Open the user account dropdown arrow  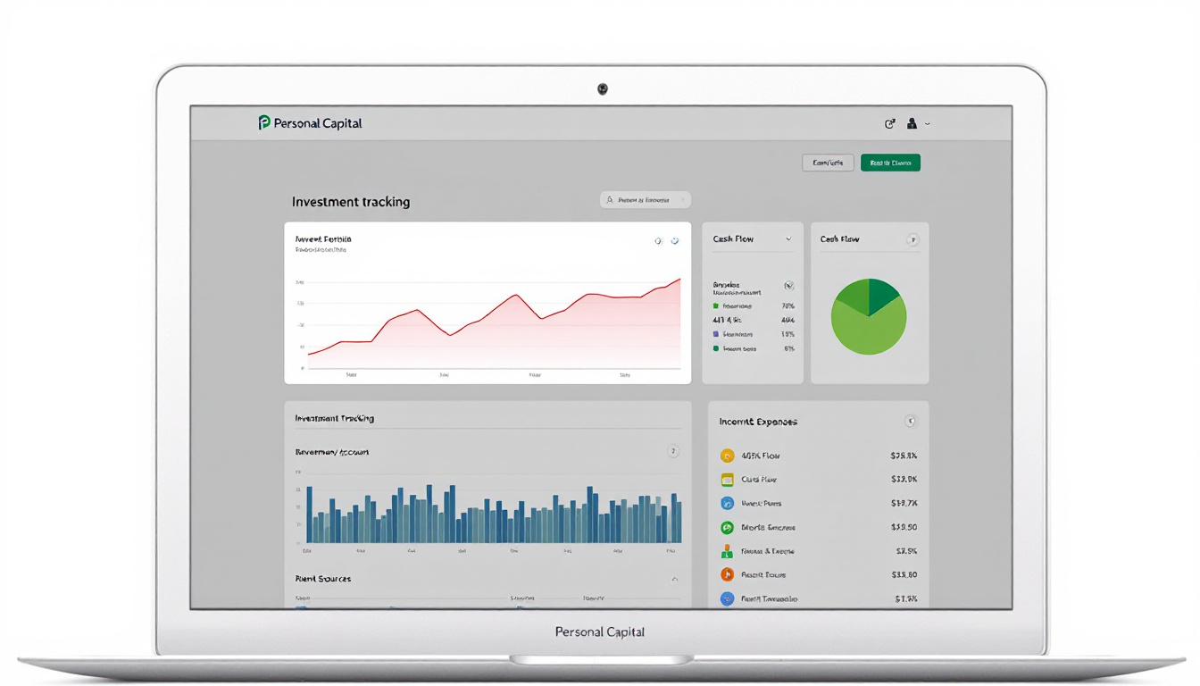click(926, 123)
